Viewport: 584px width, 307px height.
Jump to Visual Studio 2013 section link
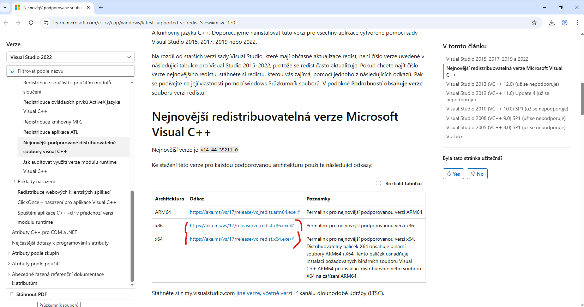(x=502, y=84)
